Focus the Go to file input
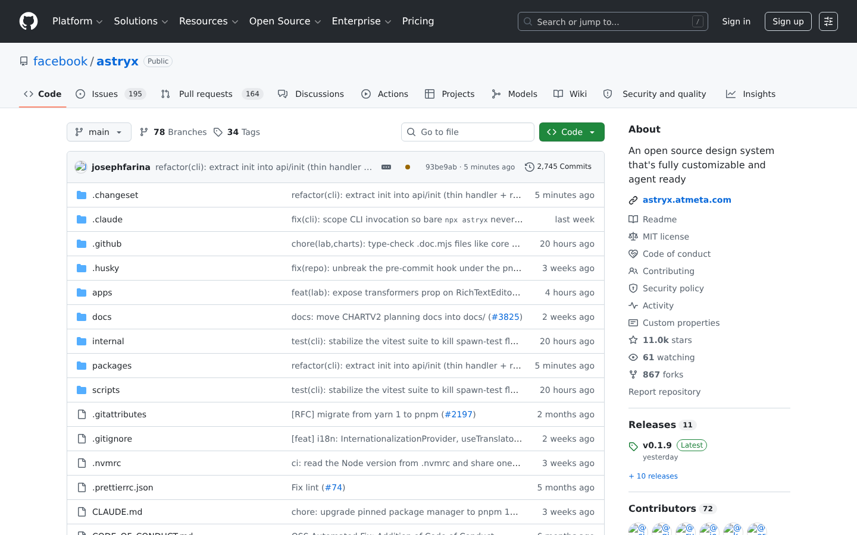Screen dimensions: 857x535 pos(468,132)
